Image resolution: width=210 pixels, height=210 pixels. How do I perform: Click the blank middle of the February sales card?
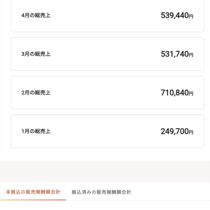click(x=105, y=93)
